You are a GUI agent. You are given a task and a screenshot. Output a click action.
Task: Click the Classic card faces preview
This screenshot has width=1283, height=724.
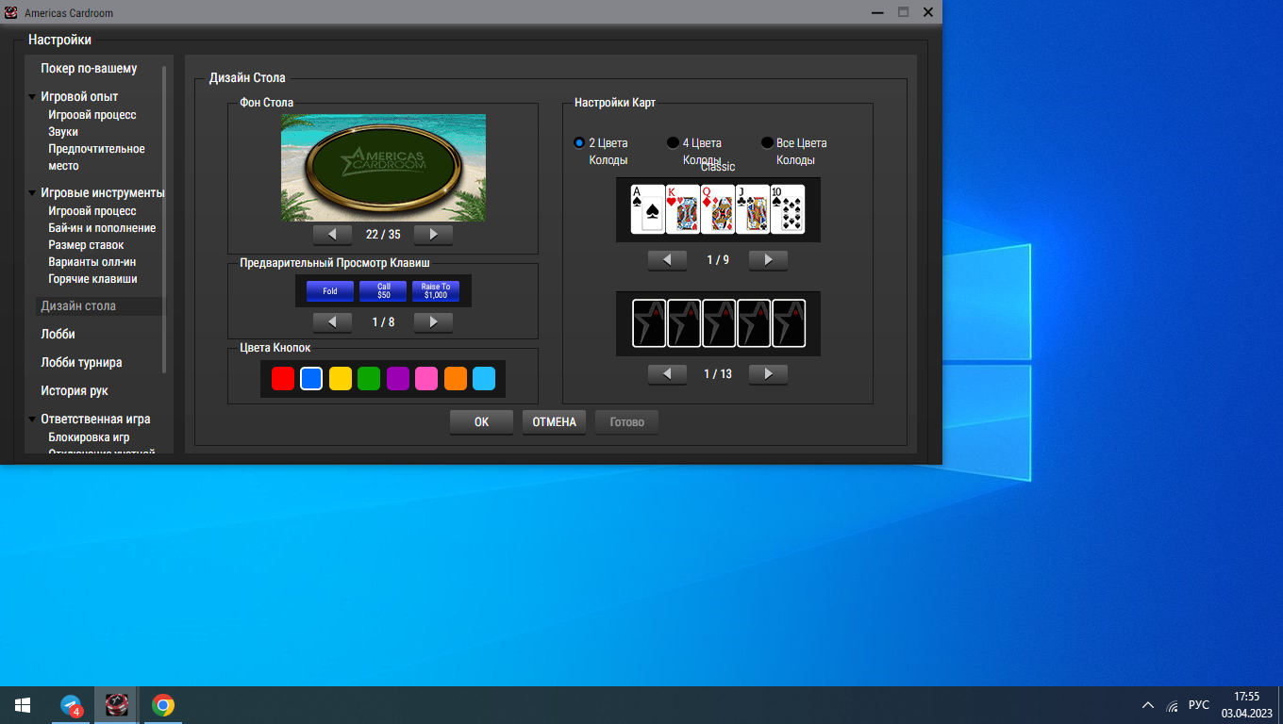[718, 209]
